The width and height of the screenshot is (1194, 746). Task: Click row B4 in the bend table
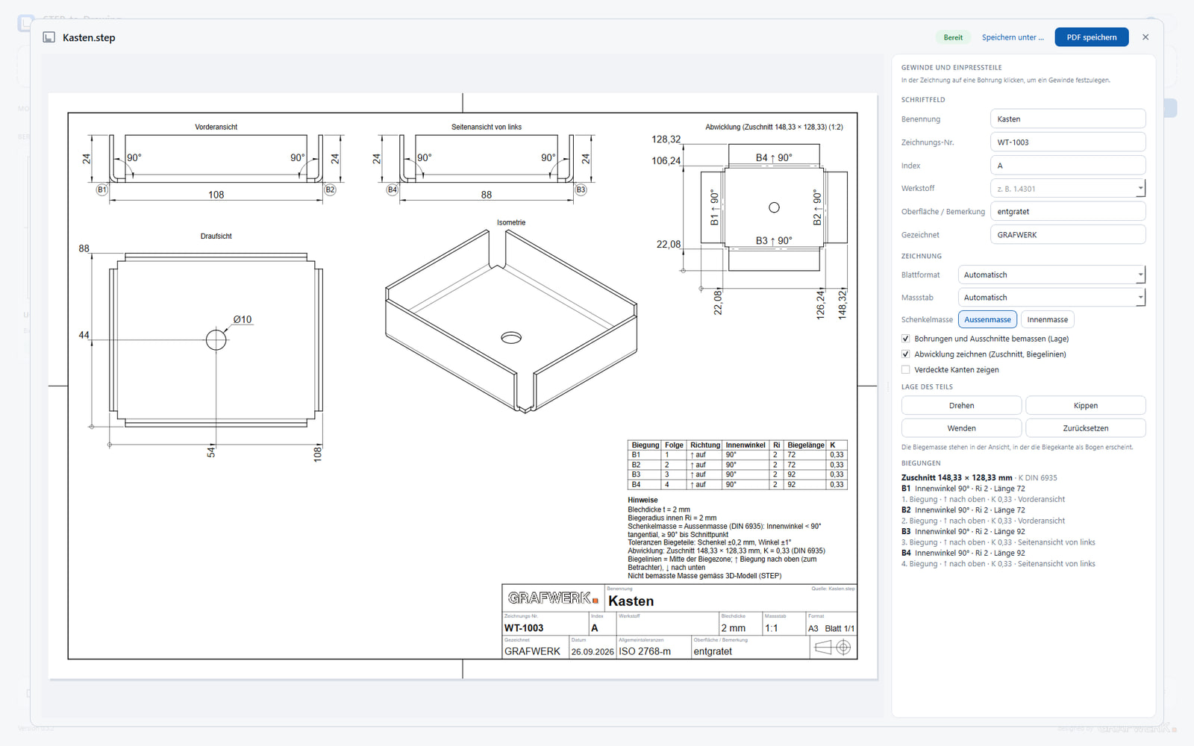pos(737,484)
